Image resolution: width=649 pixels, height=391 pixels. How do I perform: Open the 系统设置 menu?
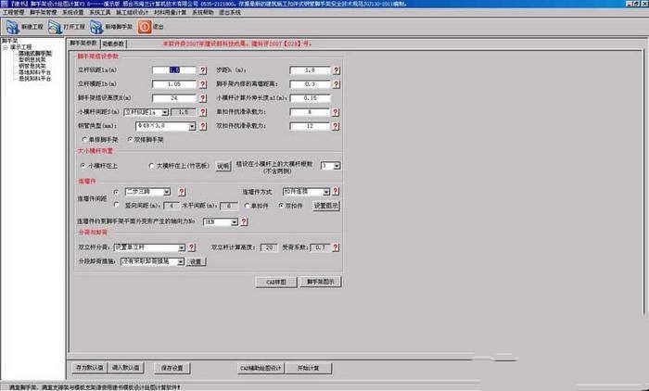[x=73, y=12]
